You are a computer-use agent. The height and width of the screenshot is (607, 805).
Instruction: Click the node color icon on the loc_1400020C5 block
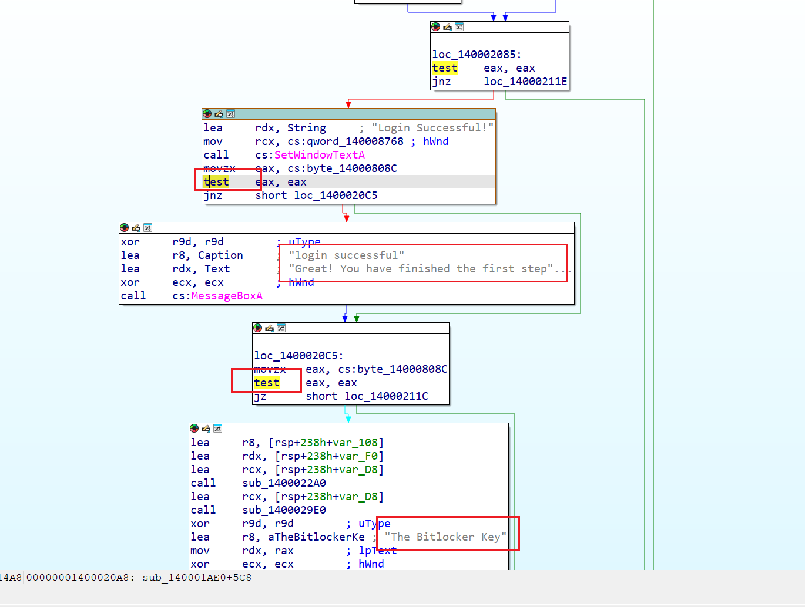click(257, 328)
